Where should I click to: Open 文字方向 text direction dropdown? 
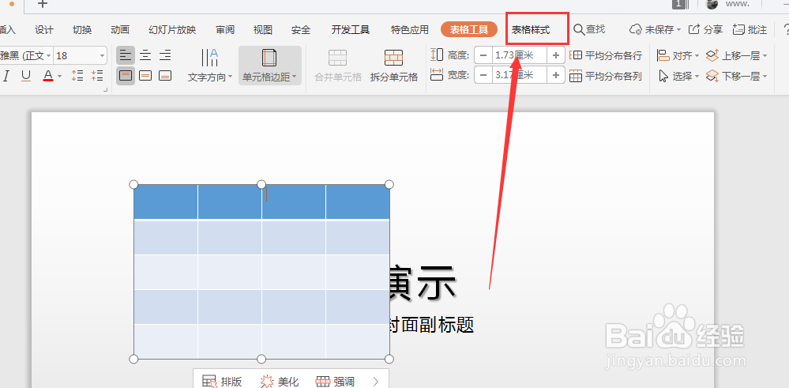tap(210, 66)
